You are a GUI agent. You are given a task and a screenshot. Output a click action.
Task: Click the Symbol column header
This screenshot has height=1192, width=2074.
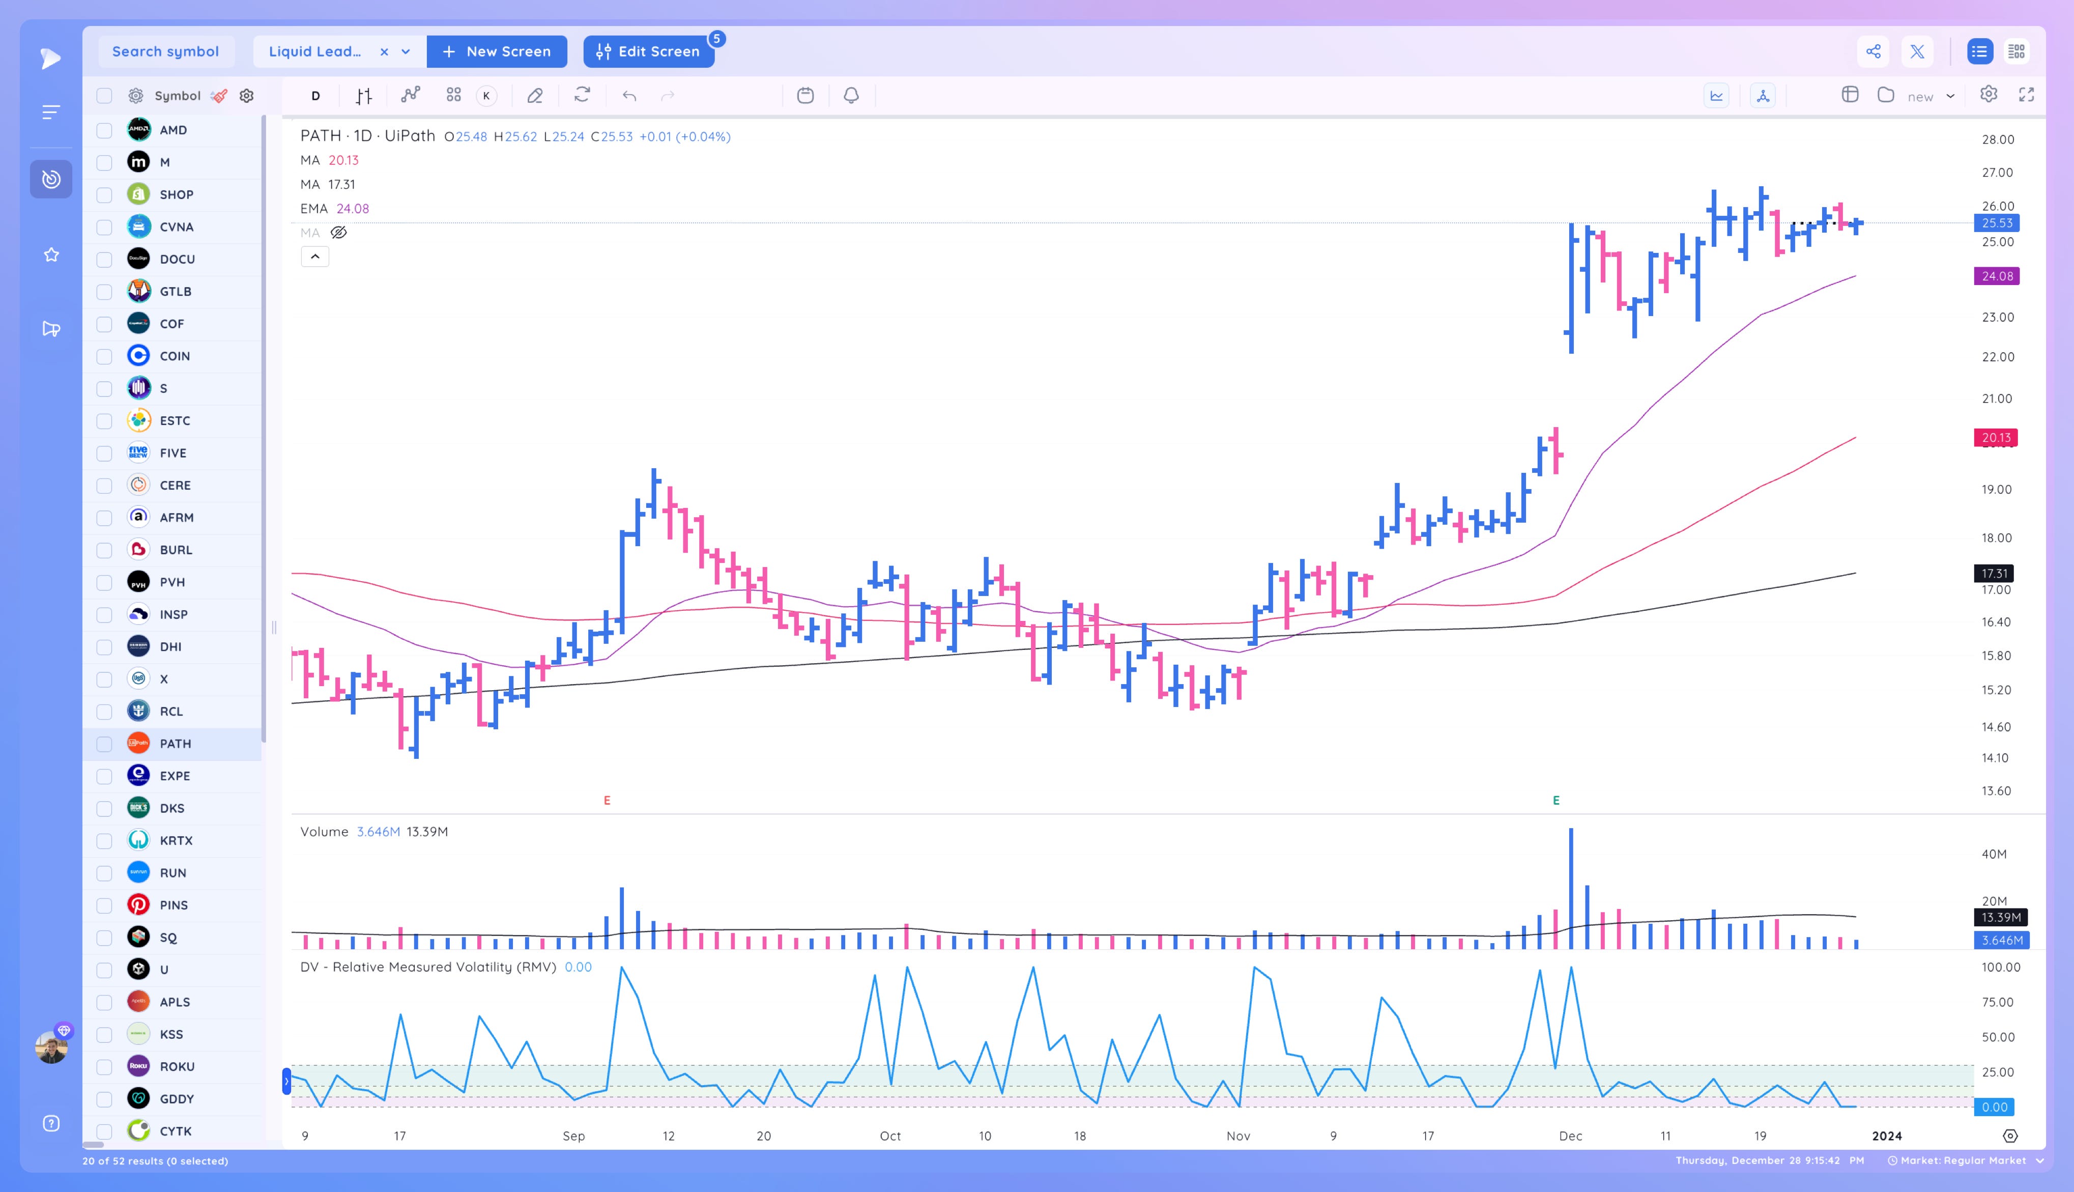(x=178, y=96)
